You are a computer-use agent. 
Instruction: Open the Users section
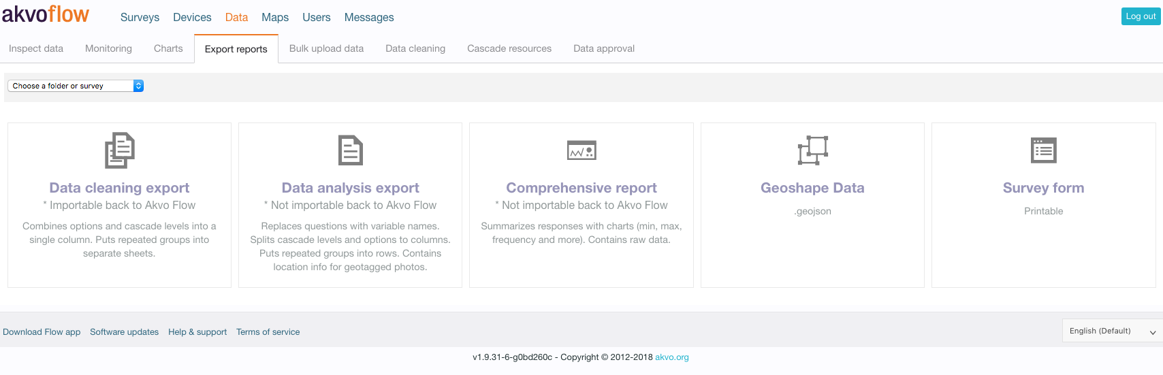pos(317,17)
